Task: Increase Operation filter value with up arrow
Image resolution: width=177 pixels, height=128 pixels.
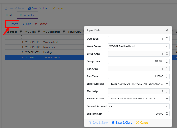Action: click(21, 36)
